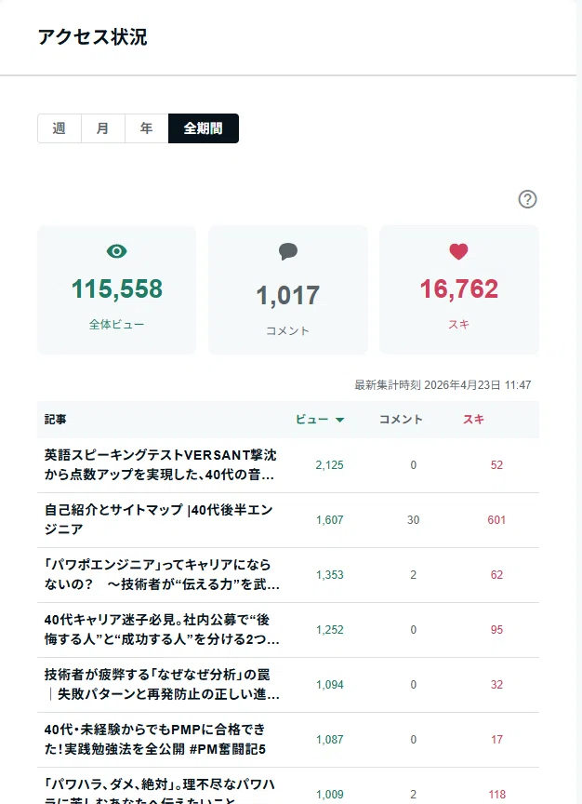
Task: Switch to the 月 period tab
Action: point(103,128)
